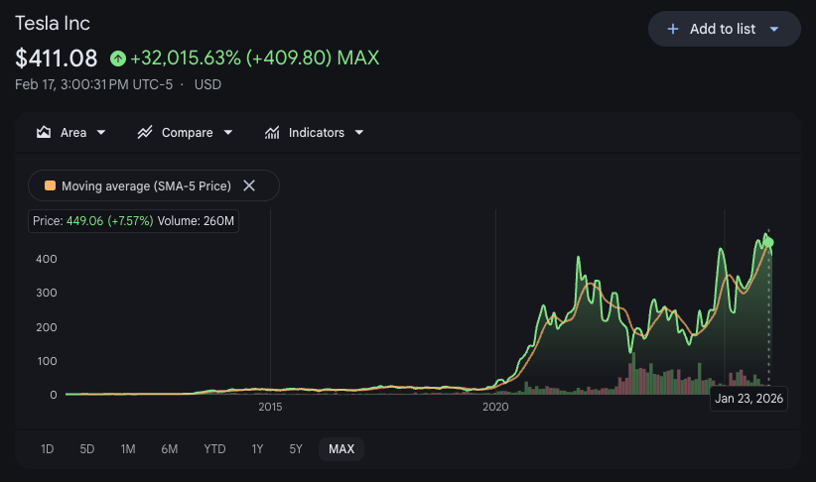This screenshot has height=482, width=816.
Task: Switch to the 6M range
Action: pos(169,448)
